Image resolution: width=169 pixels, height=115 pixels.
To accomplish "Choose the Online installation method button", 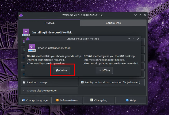I will 62,70.
